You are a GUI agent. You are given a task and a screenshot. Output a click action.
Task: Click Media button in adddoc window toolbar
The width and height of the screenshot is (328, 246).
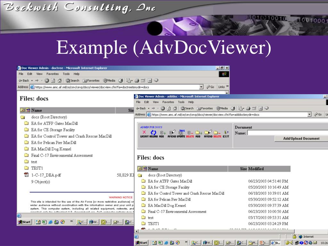pos(222,108)
